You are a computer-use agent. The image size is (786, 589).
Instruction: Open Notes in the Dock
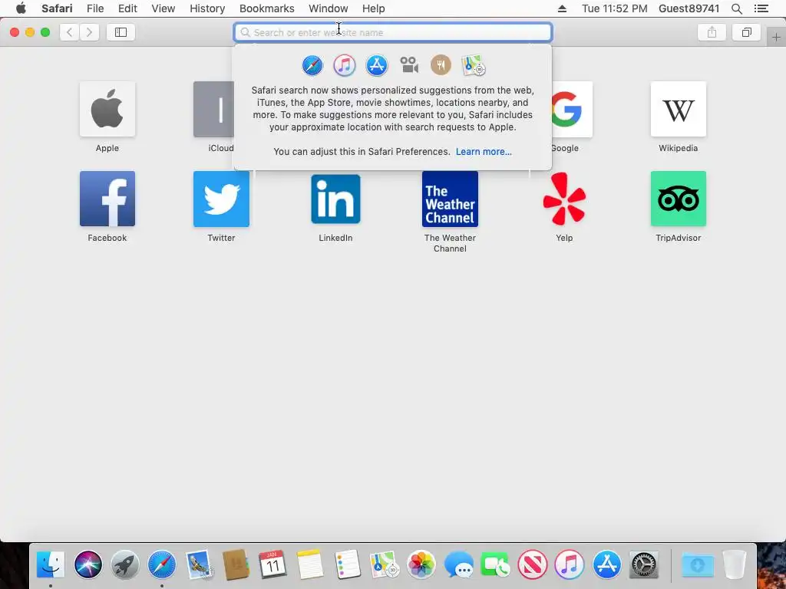310,564
